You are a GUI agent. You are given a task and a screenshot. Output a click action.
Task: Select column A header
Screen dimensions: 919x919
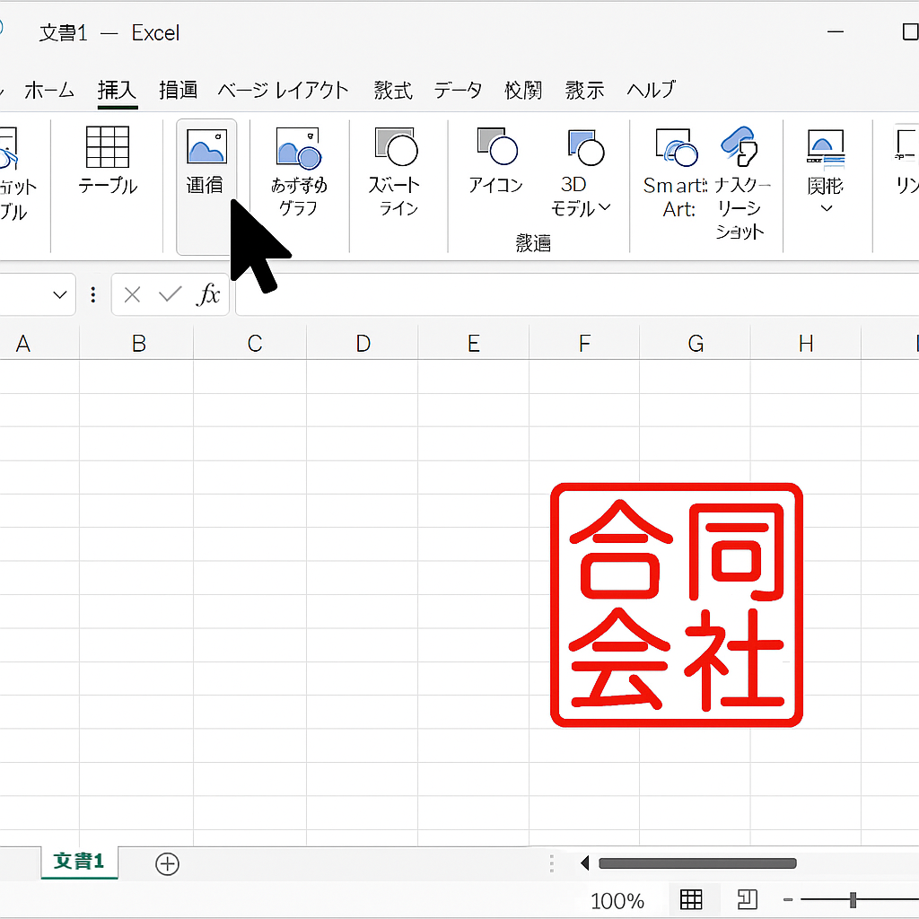point(39,344)
